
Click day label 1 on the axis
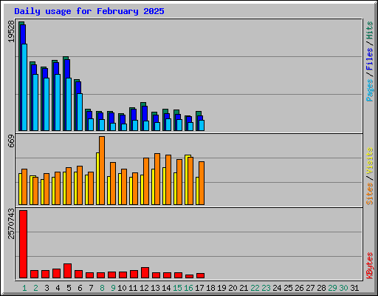24,288
